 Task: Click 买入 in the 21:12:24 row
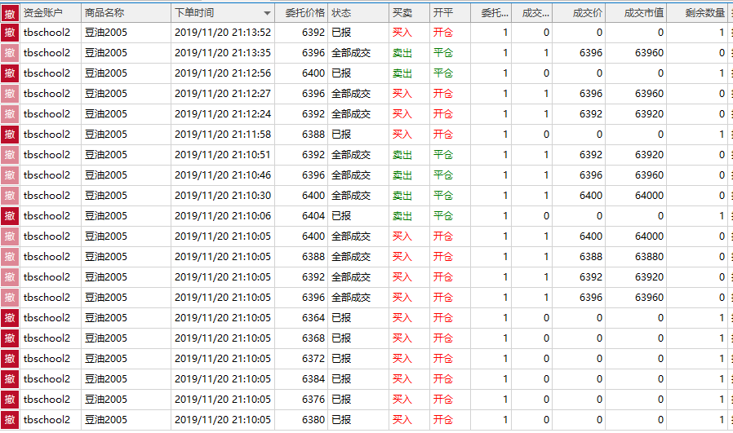coord(402,114)
